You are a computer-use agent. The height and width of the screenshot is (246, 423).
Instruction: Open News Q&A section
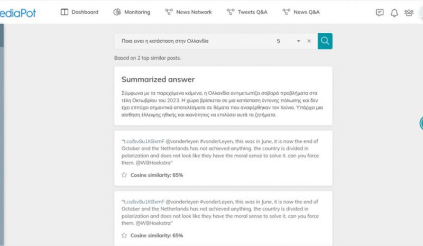301,12
